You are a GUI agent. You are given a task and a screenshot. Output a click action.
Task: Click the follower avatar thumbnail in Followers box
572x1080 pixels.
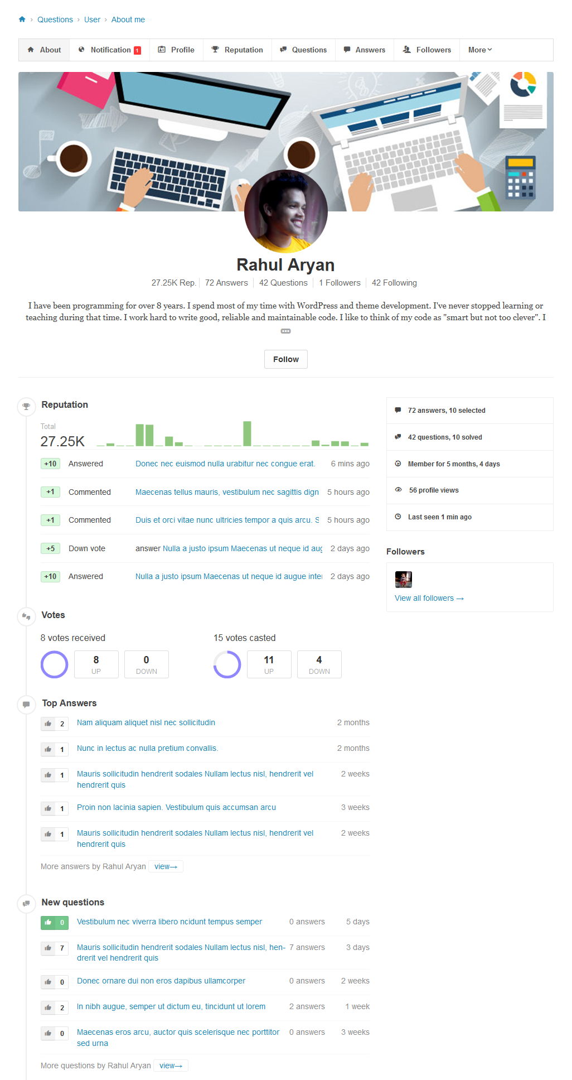click(x=404, y=580)
